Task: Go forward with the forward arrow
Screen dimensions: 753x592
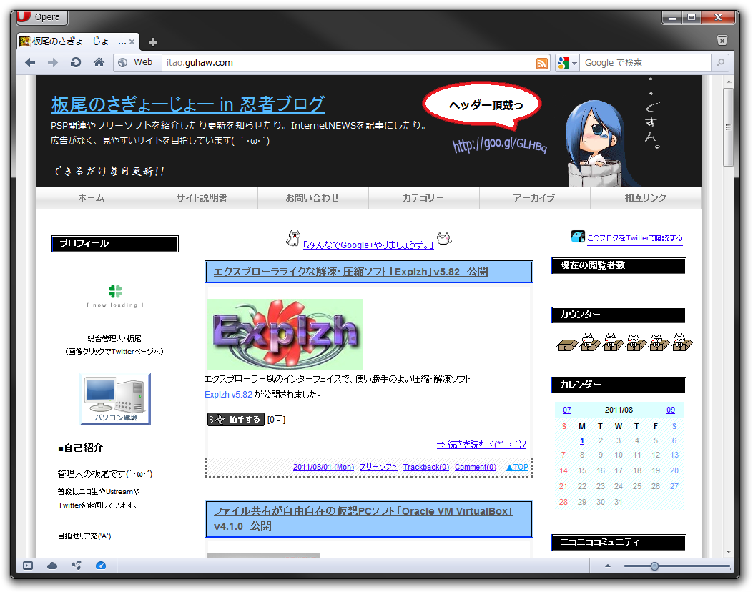Action: pyautogui.click(x=53, y=62)
